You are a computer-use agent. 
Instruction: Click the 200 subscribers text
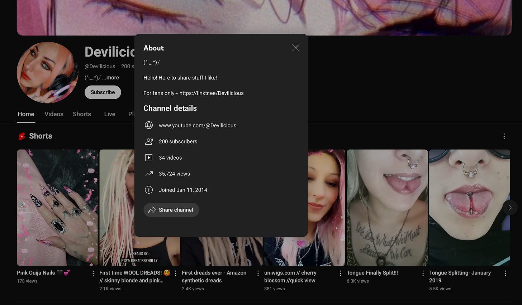pyautogui.click(x=178, y=141)
